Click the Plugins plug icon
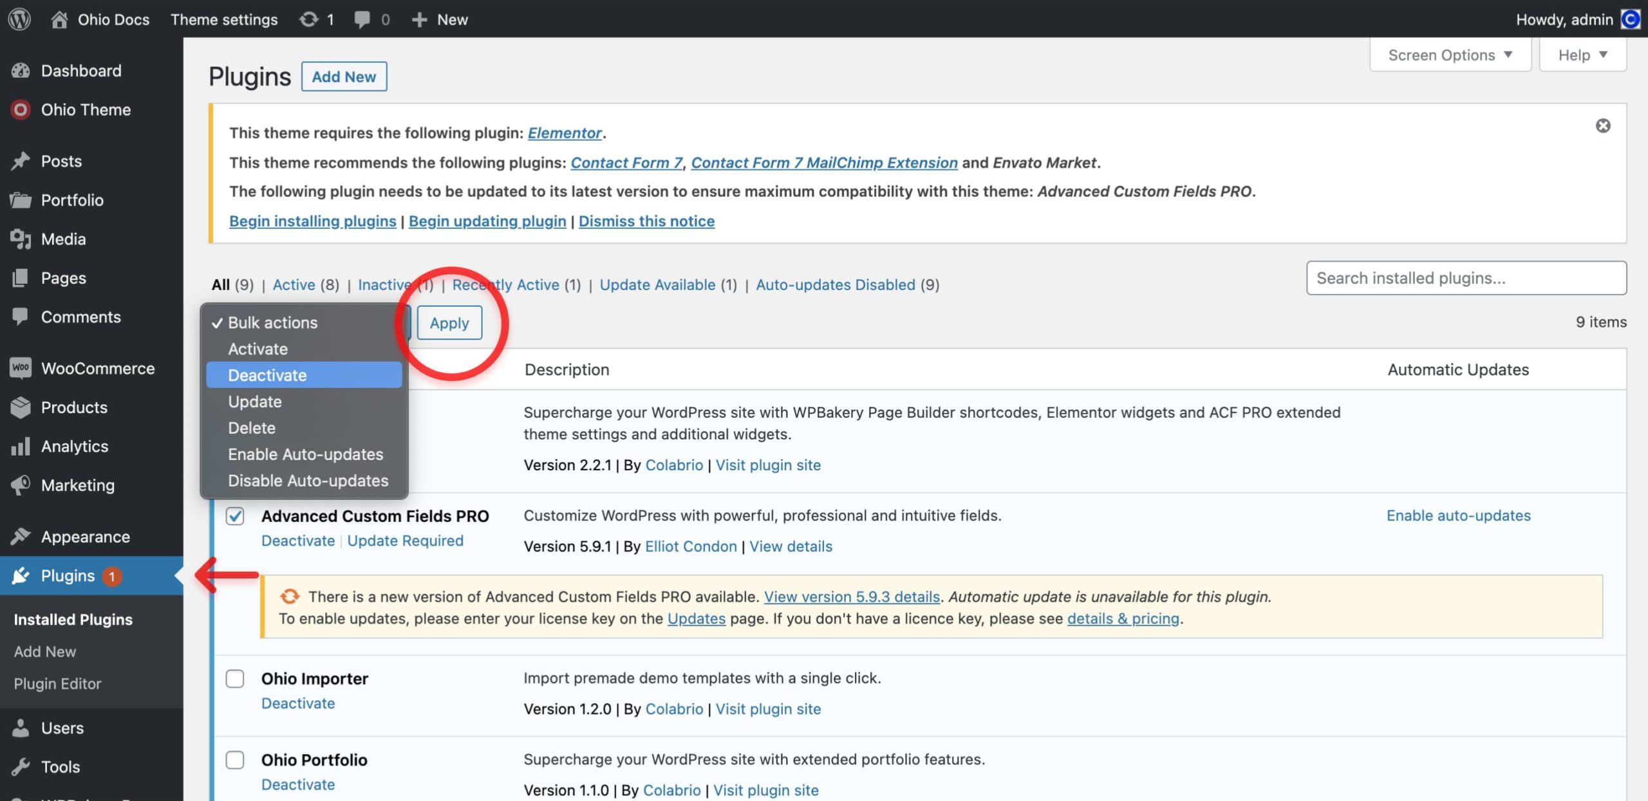 coord(21,576)
